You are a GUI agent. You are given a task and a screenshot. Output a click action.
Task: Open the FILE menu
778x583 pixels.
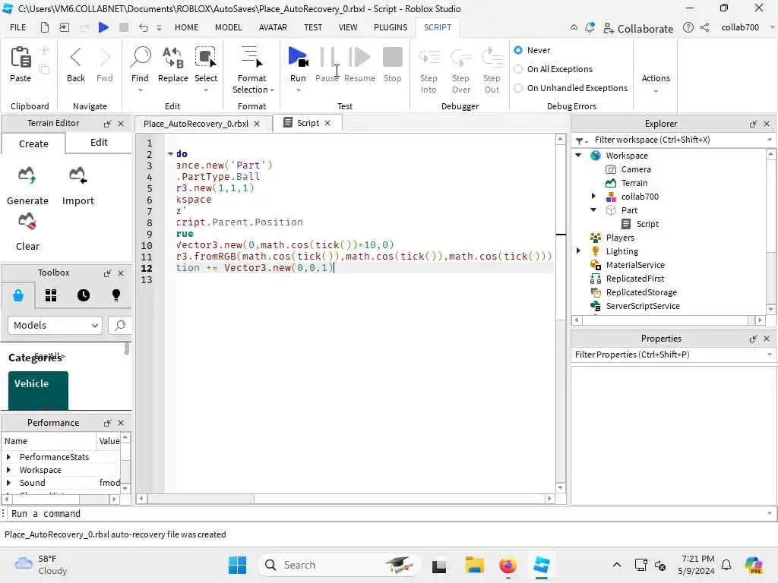pos(18,27)
